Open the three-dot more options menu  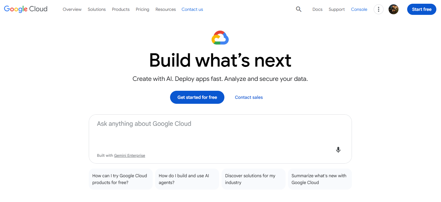[x=378, y=9]
